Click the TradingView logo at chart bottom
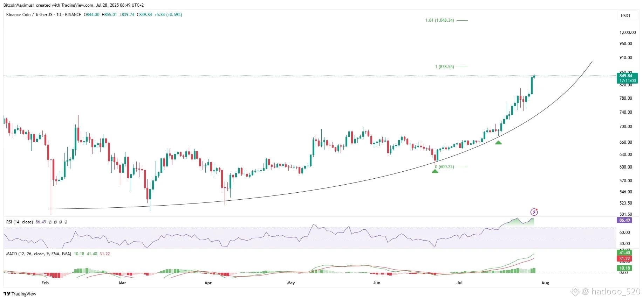Viewport: 643px width, 300px height. pos(20,294)
